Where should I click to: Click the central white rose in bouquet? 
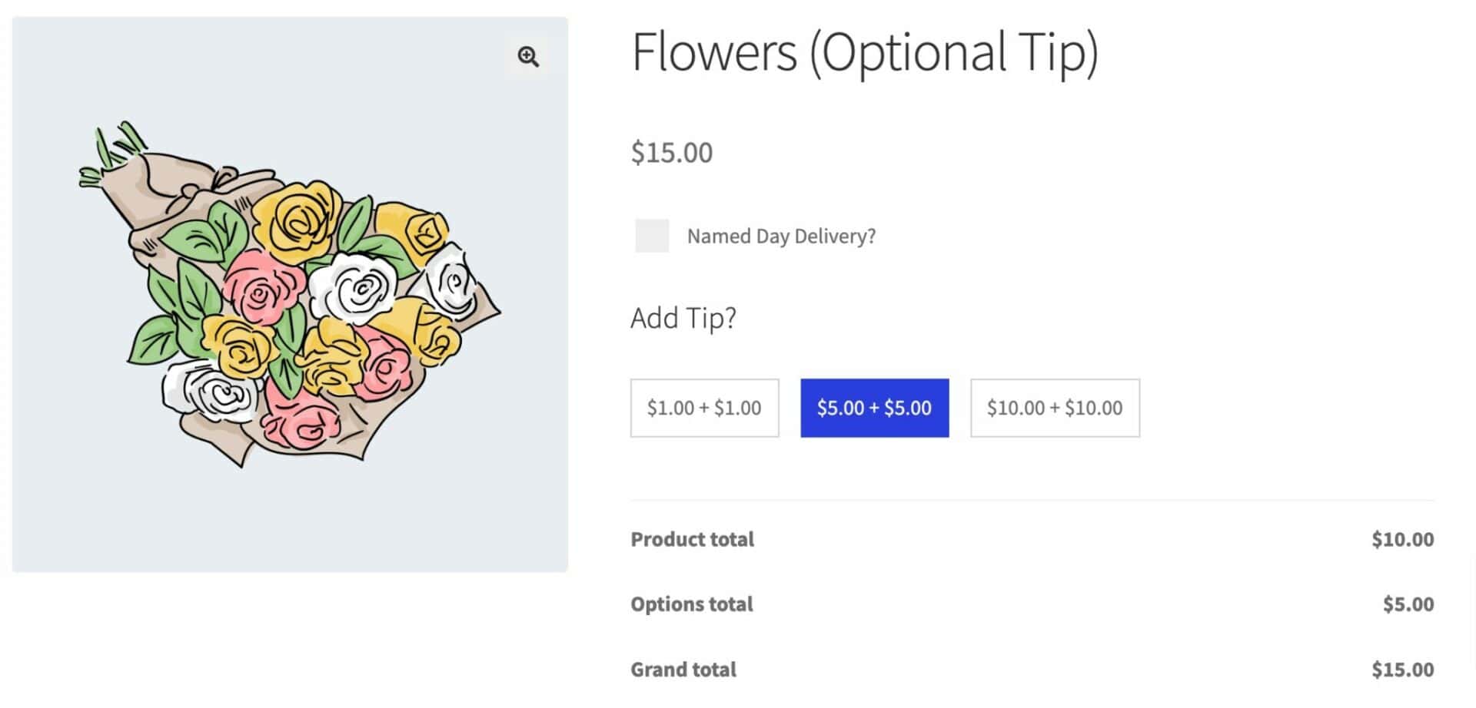pyautogui.click(x=356, y=286)
